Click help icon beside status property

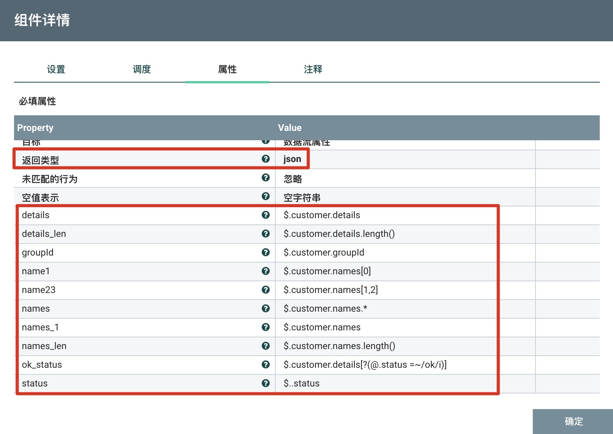tap(266, 383)
